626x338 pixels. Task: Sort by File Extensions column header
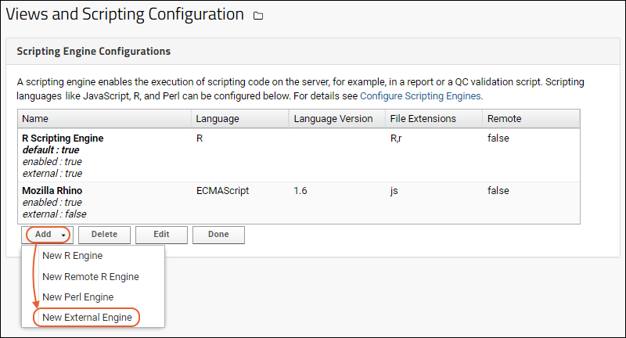pyautogui.click(x=423, y=119)
